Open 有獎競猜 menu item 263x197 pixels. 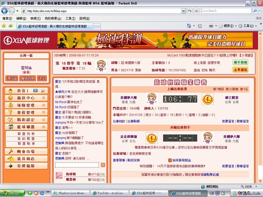[x=26, y=166]
